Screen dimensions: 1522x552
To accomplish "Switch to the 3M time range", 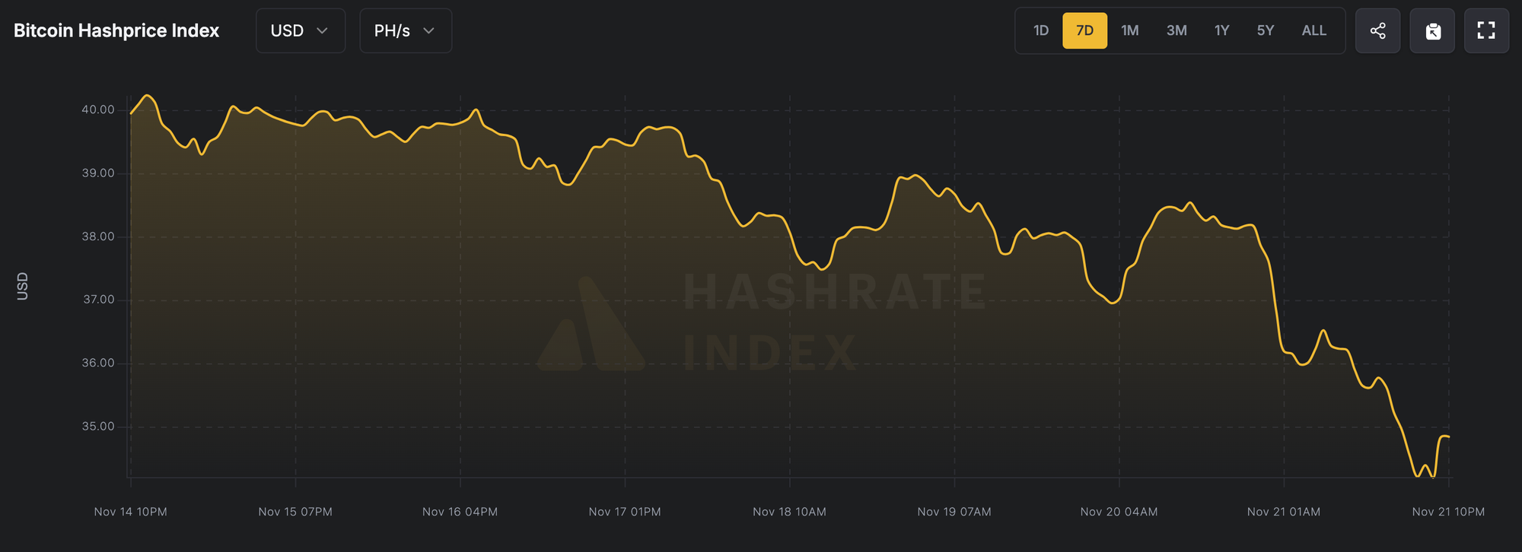I will (1177, 30).
